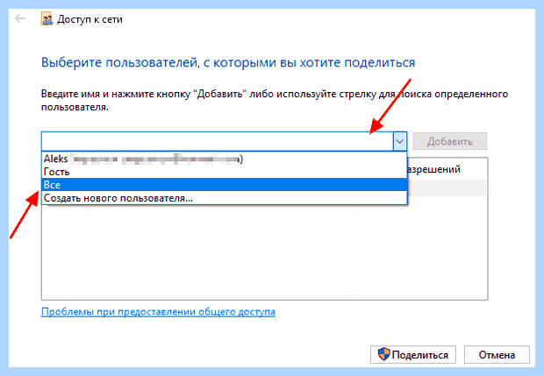Viewport: 544px width, 376px height.
Task: Choose Все in the user list
Action: (x=224, y=185)
